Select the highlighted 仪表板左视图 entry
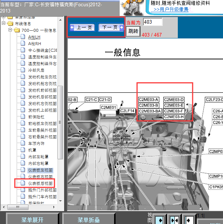Screen dimensions: 223x224 click(x=40, y=170)
